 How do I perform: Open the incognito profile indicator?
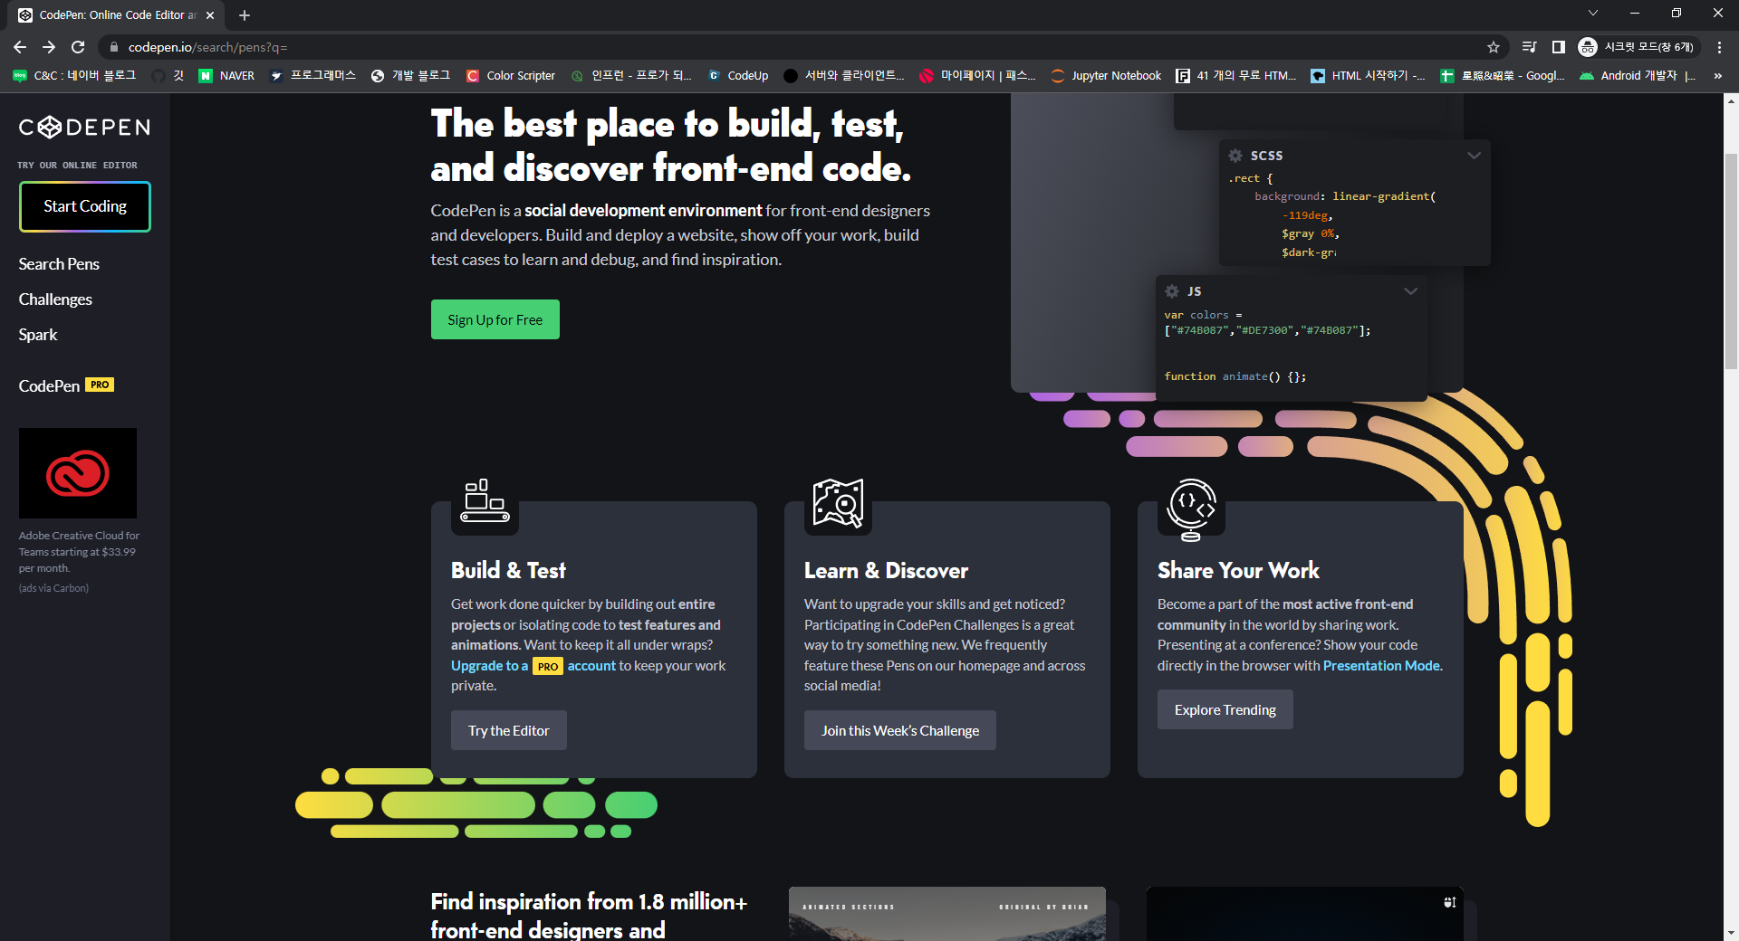(x=1638, y=47)
